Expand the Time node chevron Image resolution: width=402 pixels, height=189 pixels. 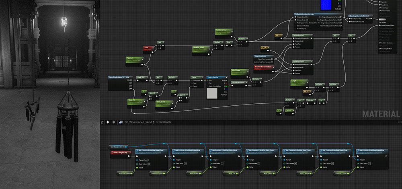[153, 48]
